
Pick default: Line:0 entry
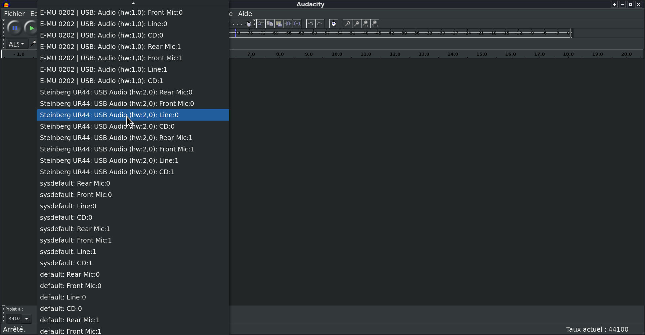(x=133, y=297)
